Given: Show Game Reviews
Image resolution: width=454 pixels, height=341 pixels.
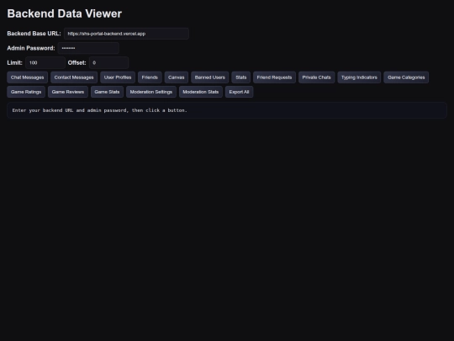Looking at the screenshot, I should (x=68, y=92).
